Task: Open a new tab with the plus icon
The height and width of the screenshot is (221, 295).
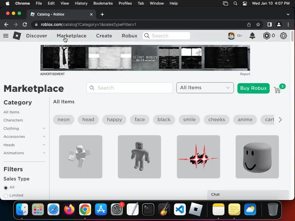Action: coord(102,14)
